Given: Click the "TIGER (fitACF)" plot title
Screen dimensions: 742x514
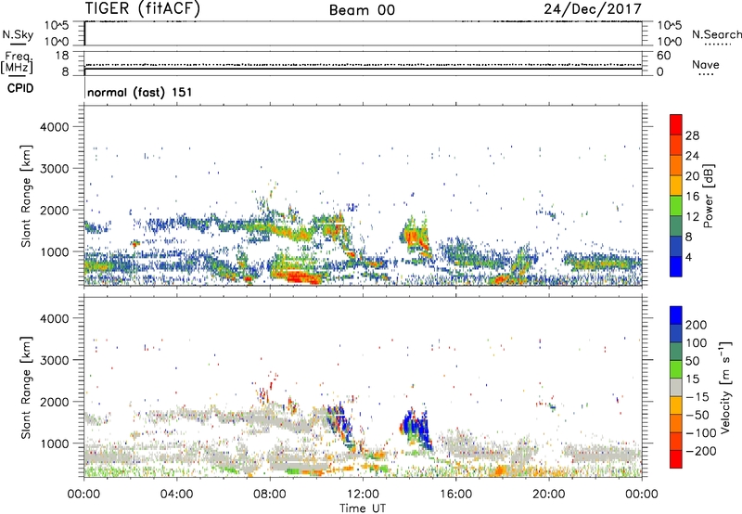Looking at the screenshot, I should [x=143, y=9].
